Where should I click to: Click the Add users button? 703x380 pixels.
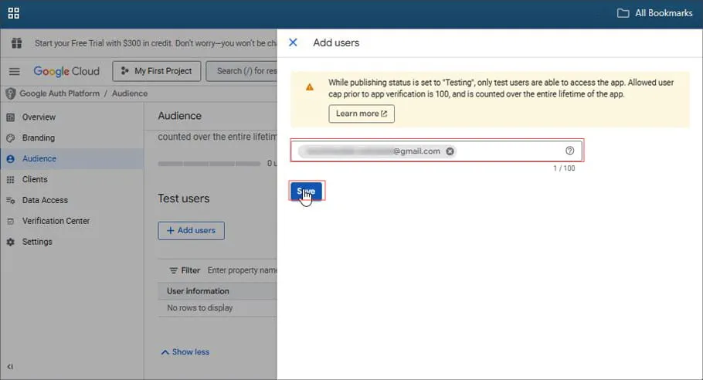191,230
